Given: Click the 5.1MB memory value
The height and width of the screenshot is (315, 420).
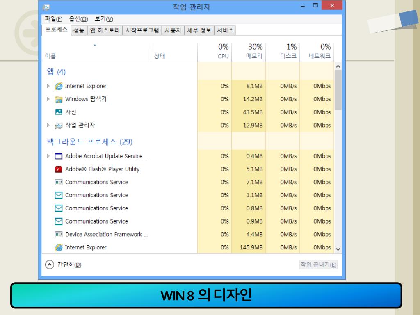Looking at the screenshot, I should tap(254, 169).
